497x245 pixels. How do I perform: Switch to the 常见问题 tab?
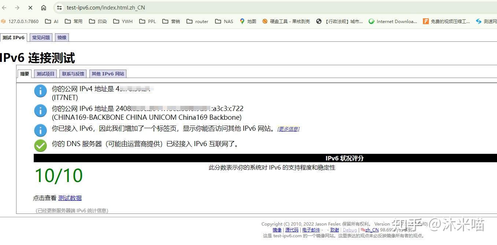tap(41, 37)
